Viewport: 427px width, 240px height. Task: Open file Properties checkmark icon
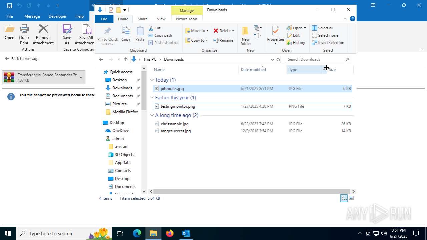click(276, 31)
